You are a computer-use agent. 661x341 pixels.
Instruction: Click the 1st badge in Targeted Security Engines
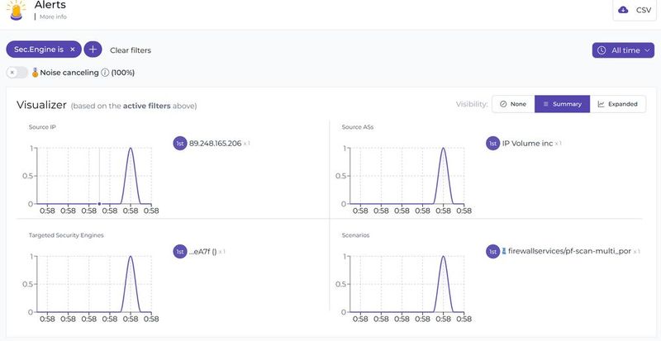click(180, 251)
